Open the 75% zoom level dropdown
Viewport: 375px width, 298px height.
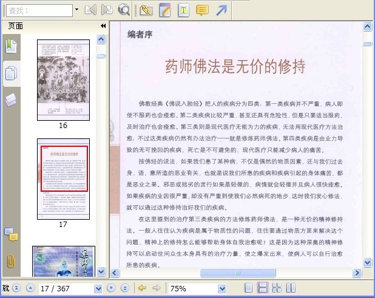222,289
